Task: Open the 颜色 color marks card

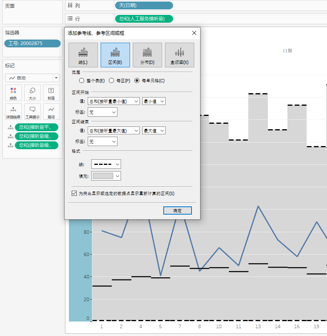Action: click(13, 93)
